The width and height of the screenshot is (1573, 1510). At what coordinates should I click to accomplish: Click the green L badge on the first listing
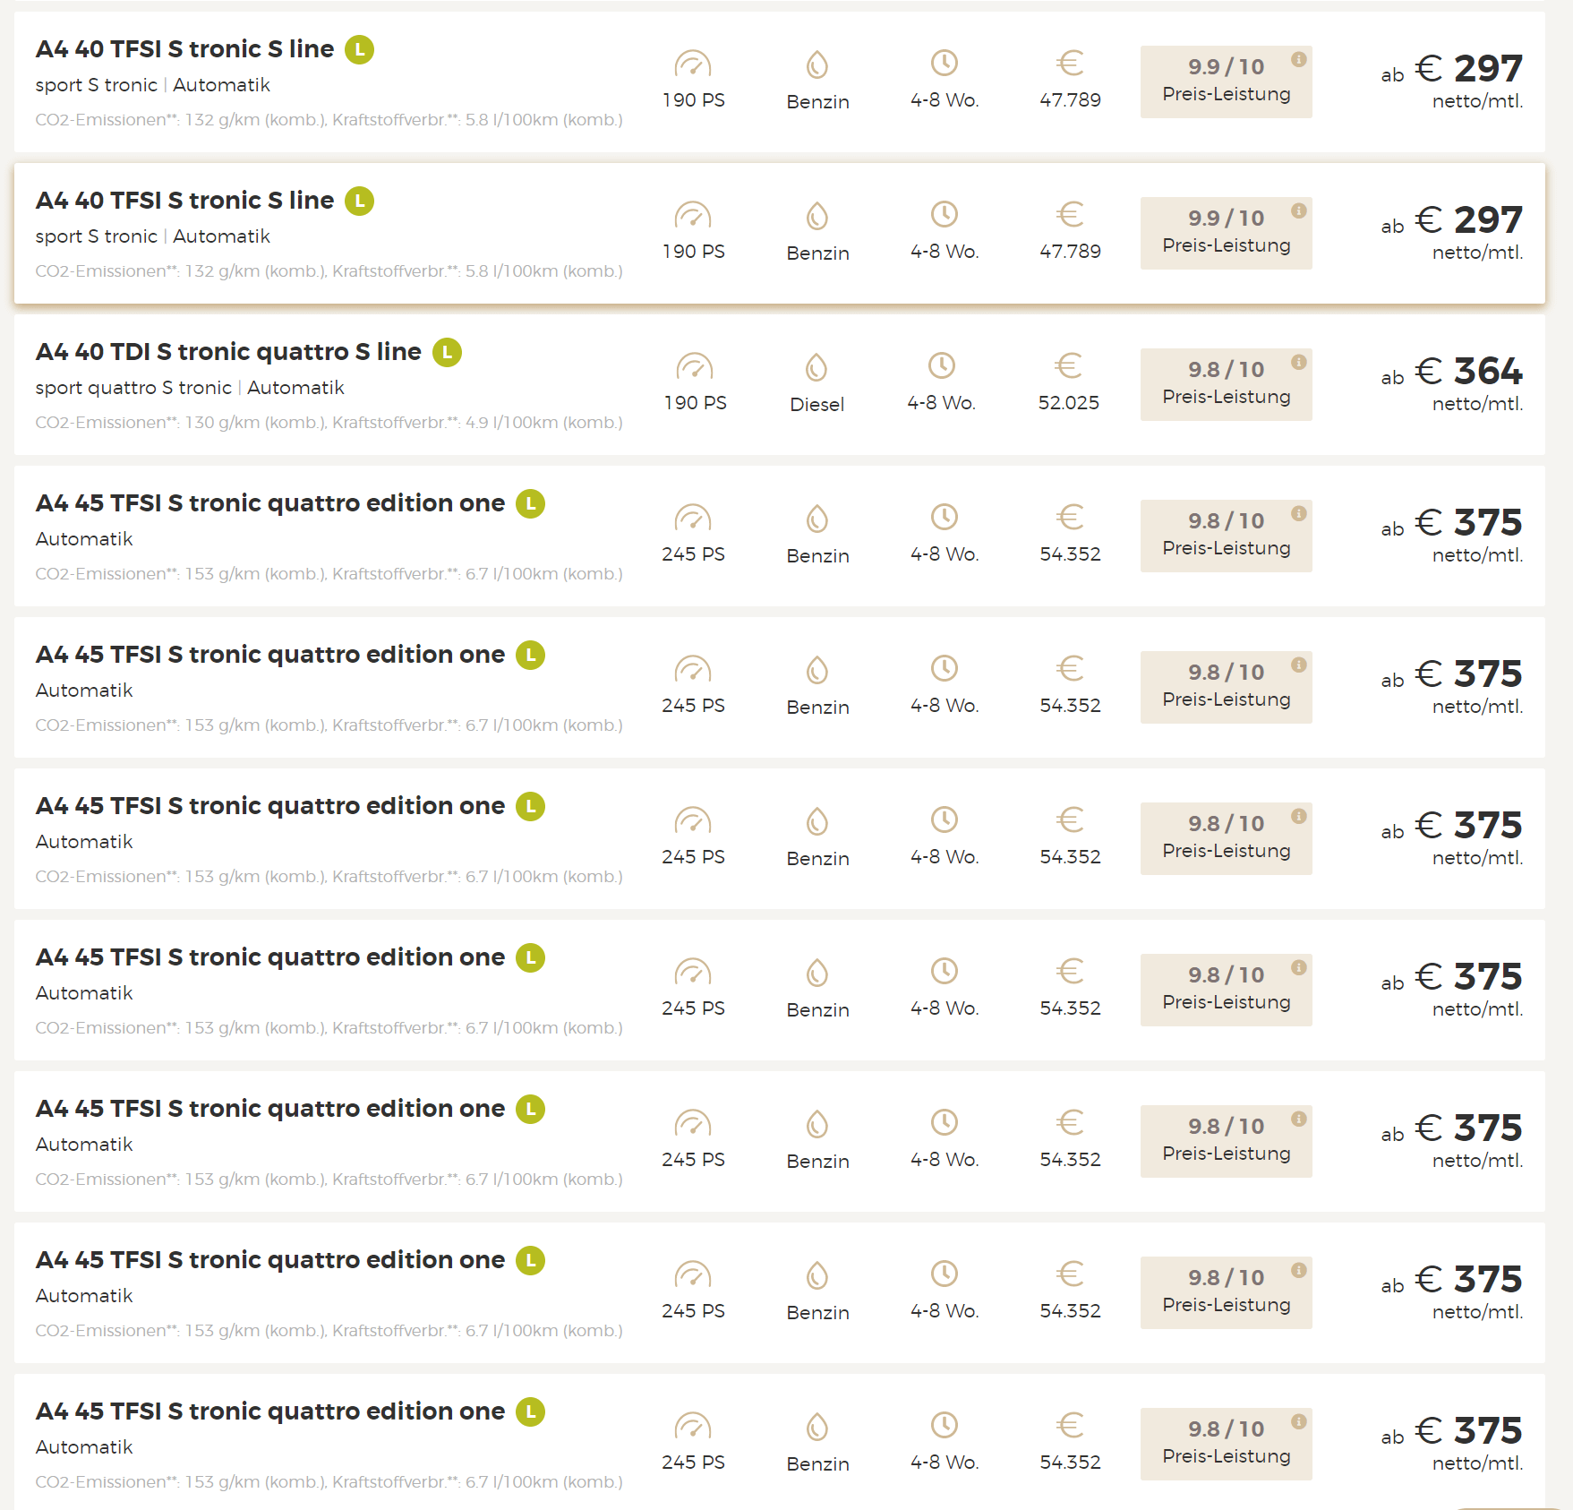click(x=360, y=50)
